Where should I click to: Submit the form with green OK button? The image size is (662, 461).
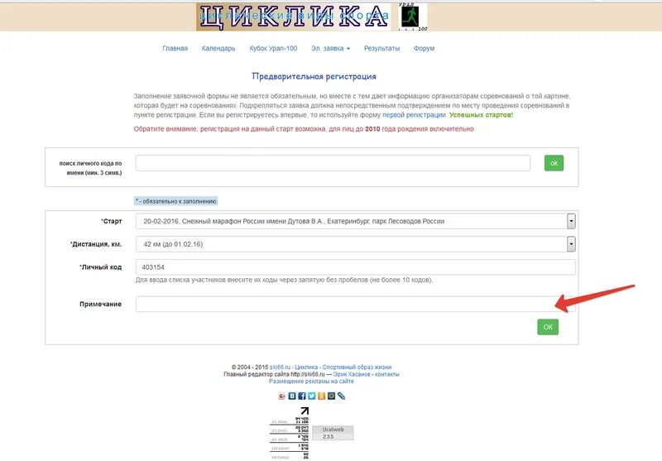click(x=548, y=327)
